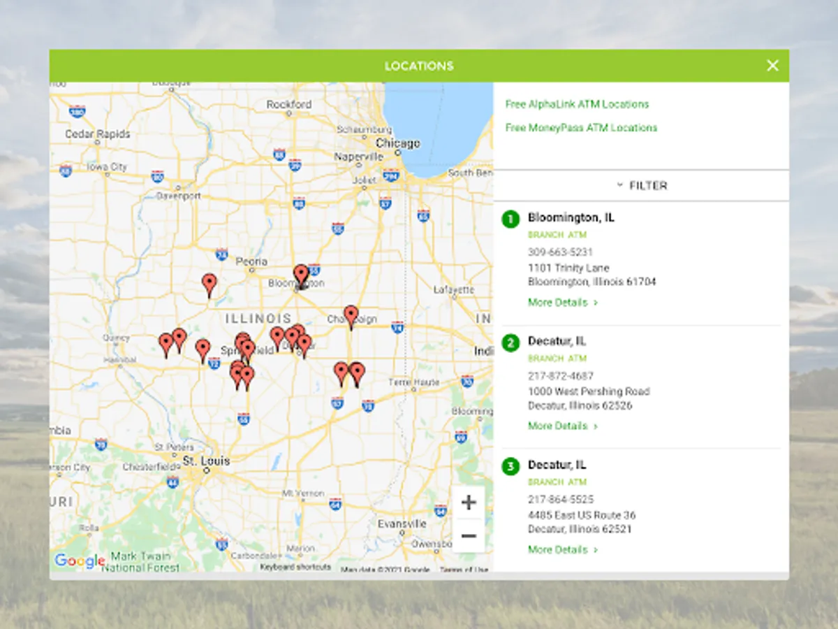This screenshot has height=629, width=838.
Task: Click the Evansville label on the map
Action: (402, 523)
